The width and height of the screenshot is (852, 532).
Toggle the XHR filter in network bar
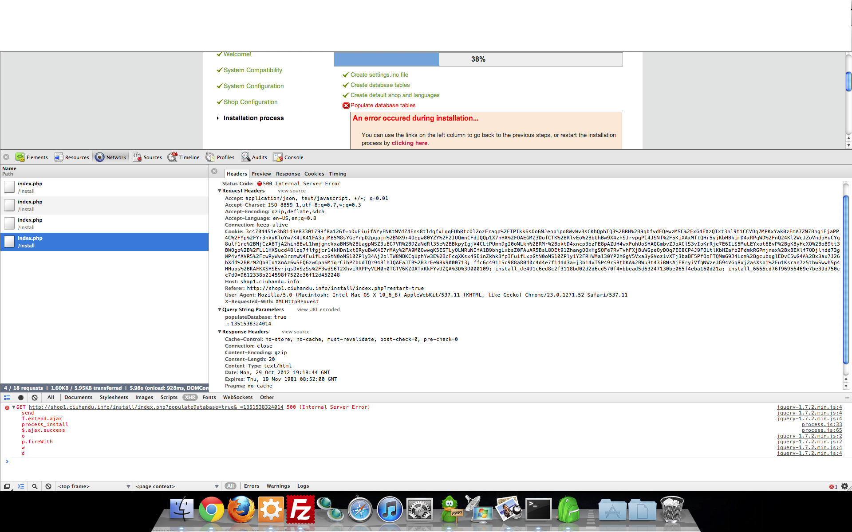point(190,397)
